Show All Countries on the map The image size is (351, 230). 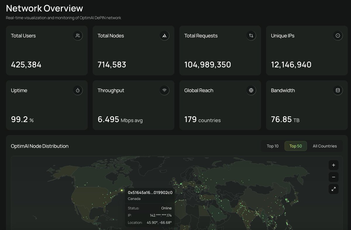click(x=325, y=146)
